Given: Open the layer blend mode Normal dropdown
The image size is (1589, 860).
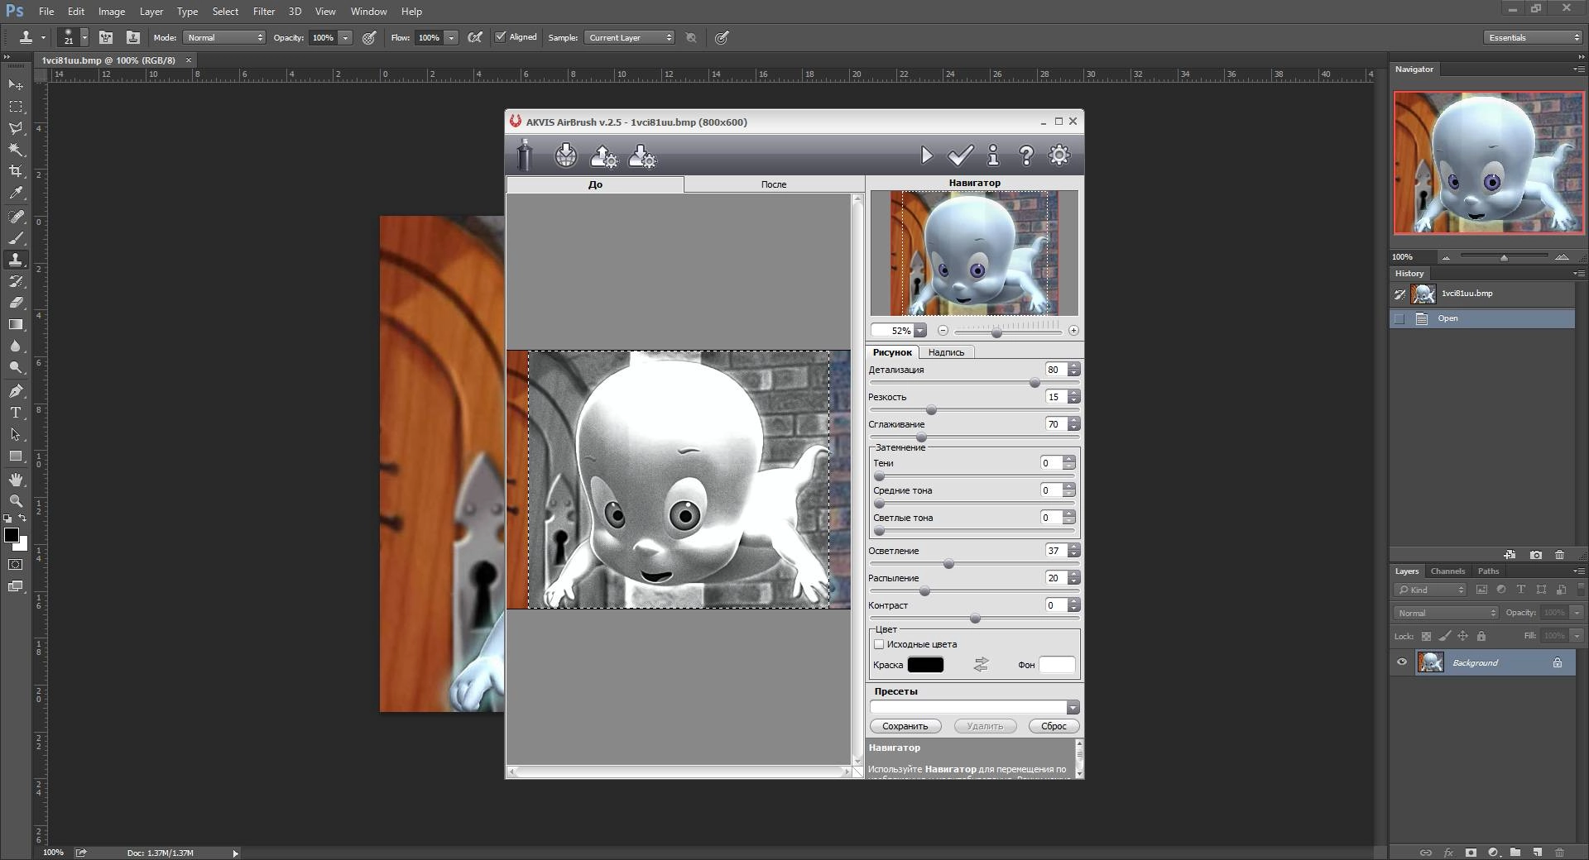Looking at the screenshot, I should (x=1446, y=613).
